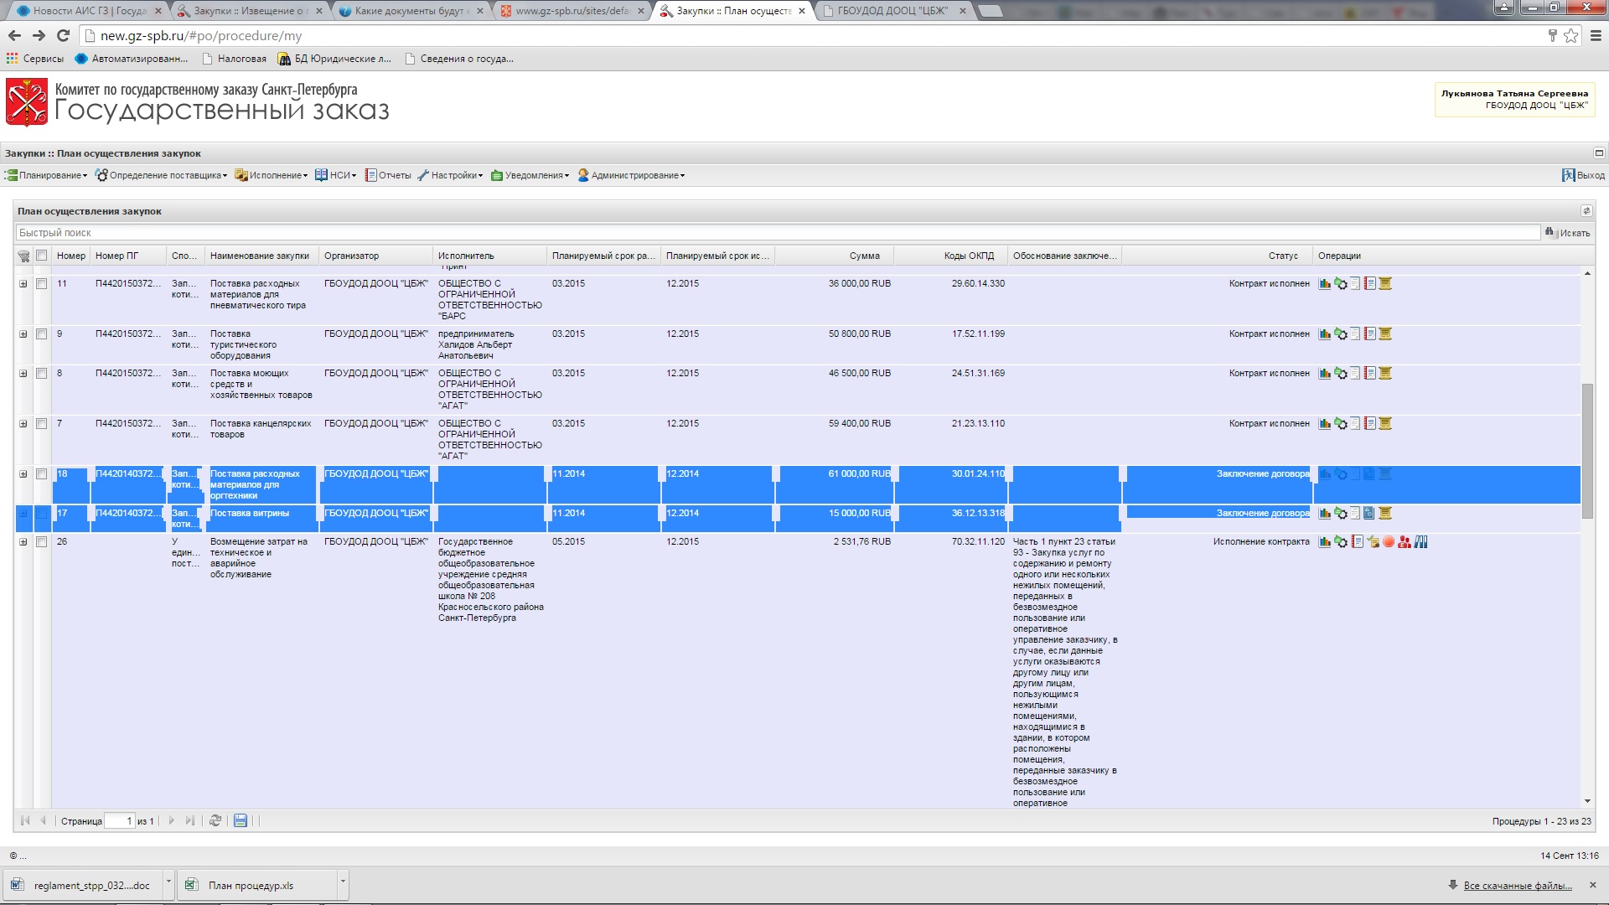Click the bar chart icon in row 11
The image size is (1609, 905).
[x=1325, y=284]
